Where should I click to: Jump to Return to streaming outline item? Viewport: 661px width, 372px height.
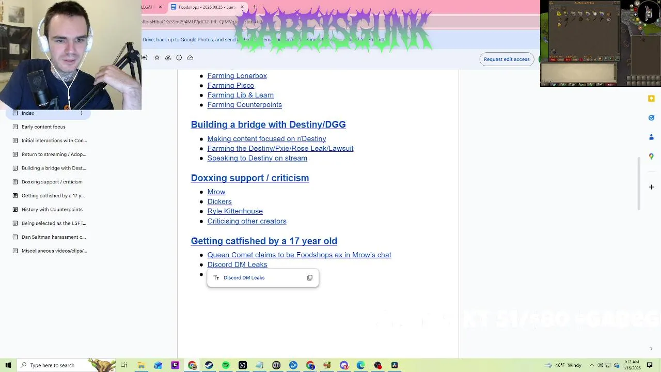coord(54,154)
